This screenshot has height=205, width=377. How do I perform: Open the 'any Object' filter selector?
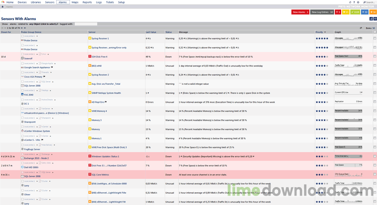pyautogui.click(x=46, y=23)
